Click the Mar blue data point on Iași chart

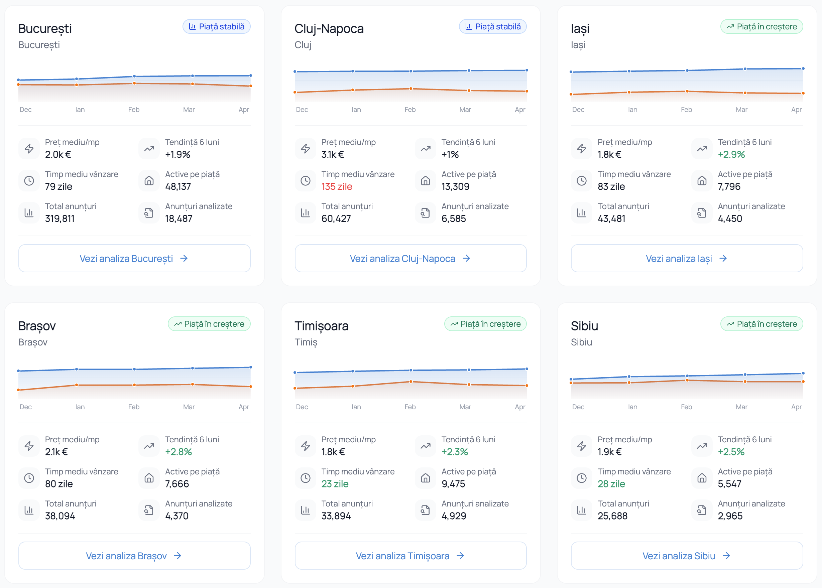pos(745,69)
